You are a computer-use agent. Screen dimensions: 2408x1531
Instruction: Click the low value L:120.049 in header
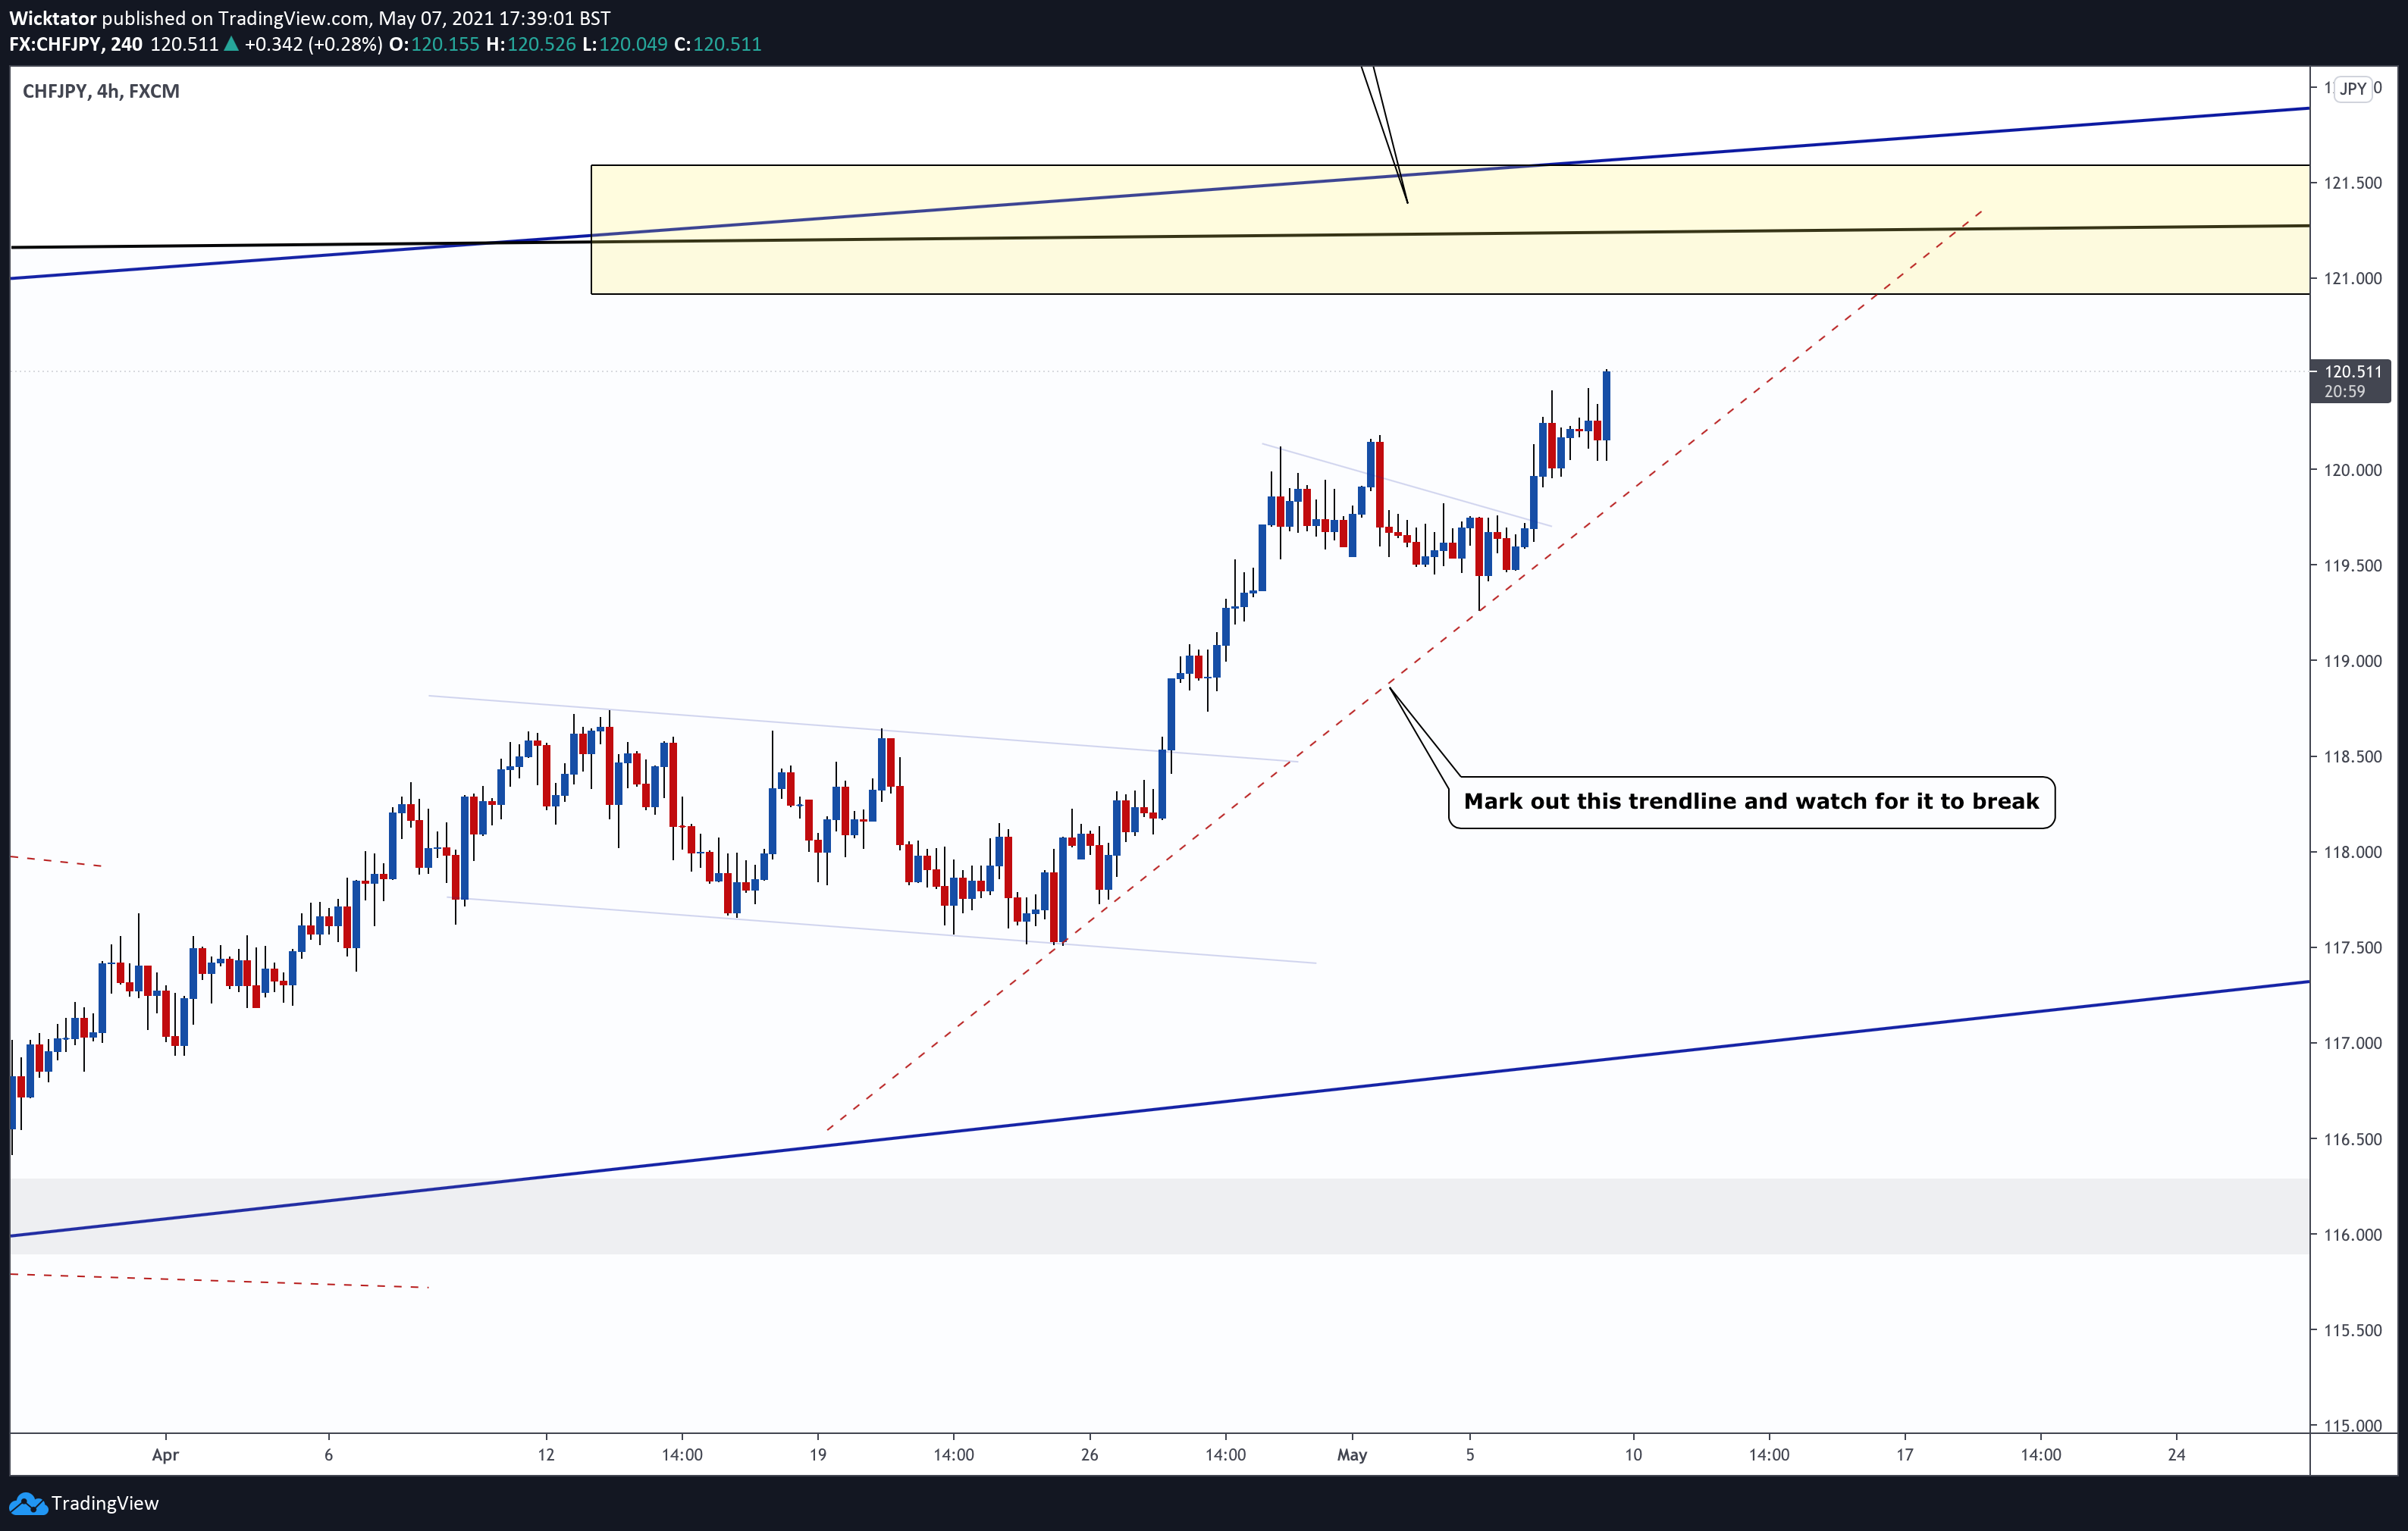click(x=625, y=44)
